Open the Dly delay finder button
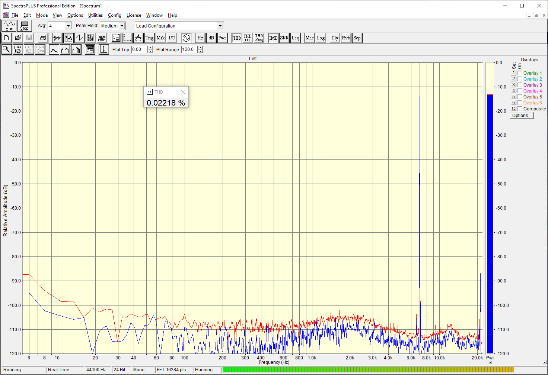This screenshot has width=548, height=375. click(x=335, y=38)
